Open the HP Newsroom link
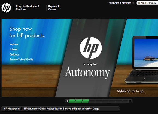This screenshot has height=114, width=158. pos(12,109)
